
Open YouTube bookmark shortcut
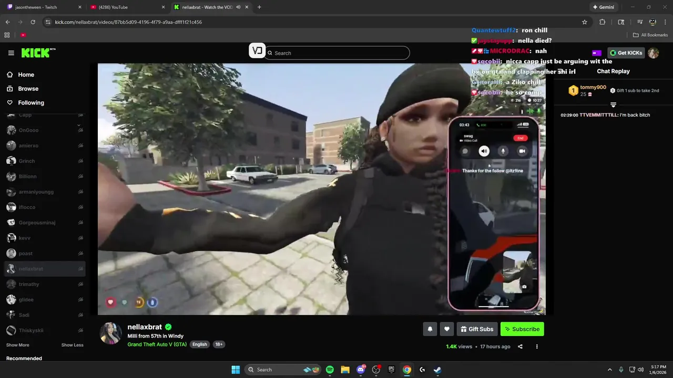[x=23, y=35]
